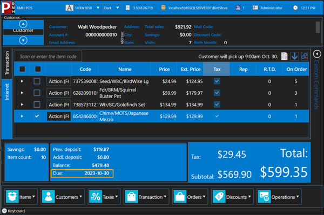324x215 pixels.
Task: Open the Customers menu dropdown arrow
Action: [x=80, y=197]
